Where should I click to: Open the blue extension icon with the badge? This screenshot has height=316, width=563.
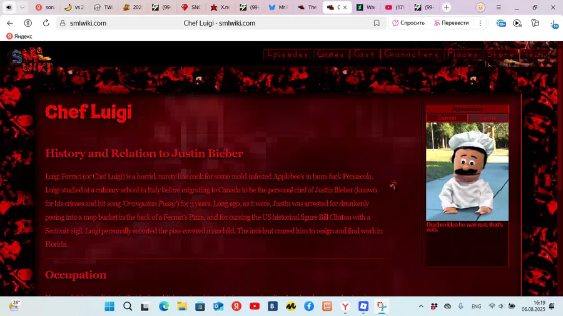pyautogui.click(x=501, y=23)
